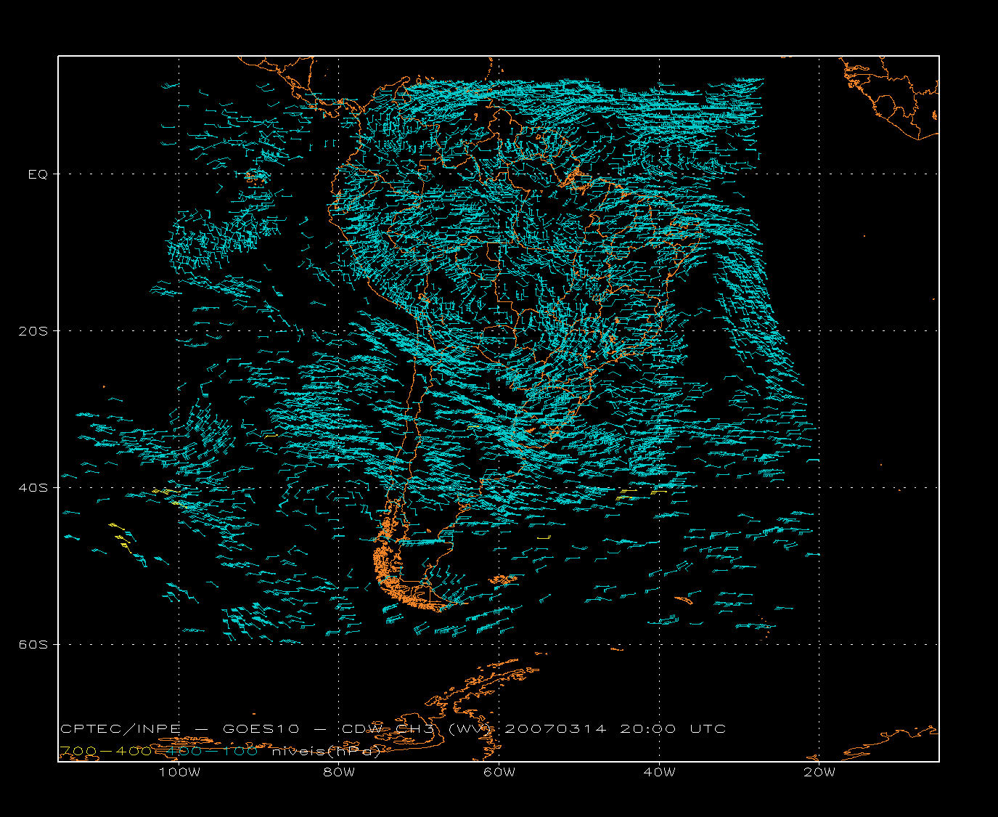Click the 40W longitude label

click(659, 772)
